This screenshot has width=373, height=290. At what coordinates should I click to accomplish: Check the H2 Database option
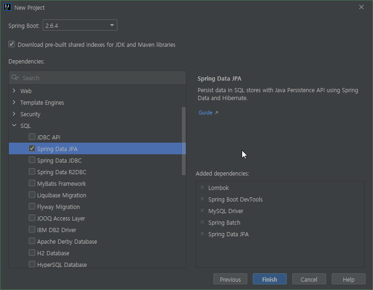point(32,253)
